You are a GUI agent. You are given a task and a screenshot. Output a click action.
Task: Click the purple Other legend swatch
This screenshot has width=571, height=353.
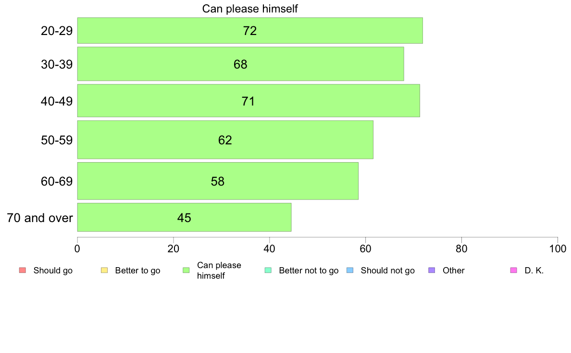pos(432,270)
